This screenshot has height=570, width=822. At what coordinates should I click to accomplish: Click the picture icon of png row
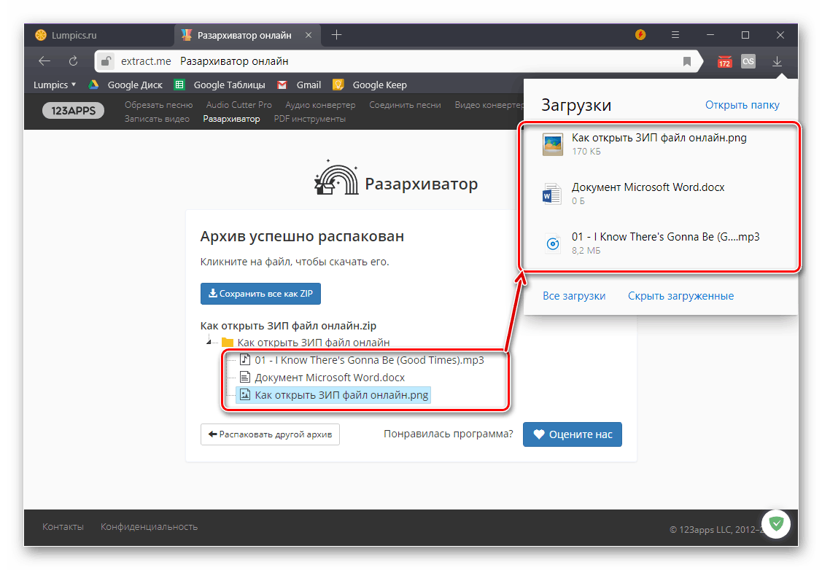245,394
